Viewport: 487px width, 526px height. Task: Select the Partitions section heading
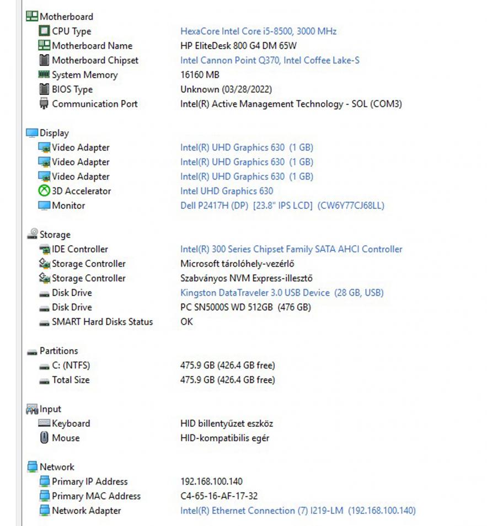pos(58,351)
